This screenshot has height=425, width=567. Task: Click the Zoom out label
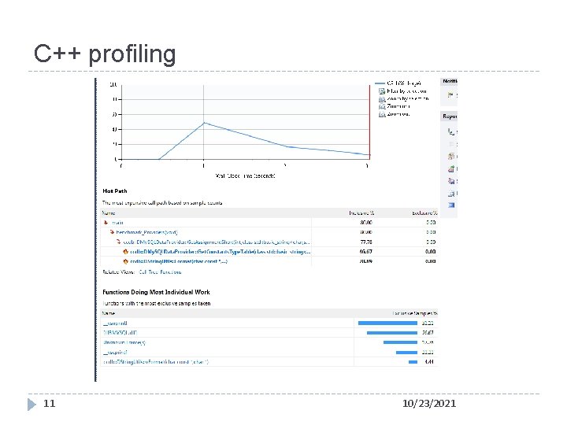[398, 114]
